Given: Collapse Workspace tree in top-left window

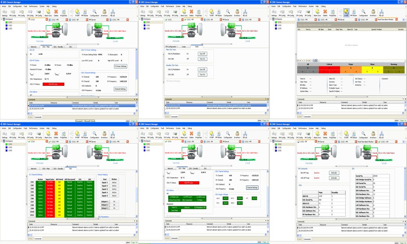Looking at the screenshot, I should click(2, 19).
